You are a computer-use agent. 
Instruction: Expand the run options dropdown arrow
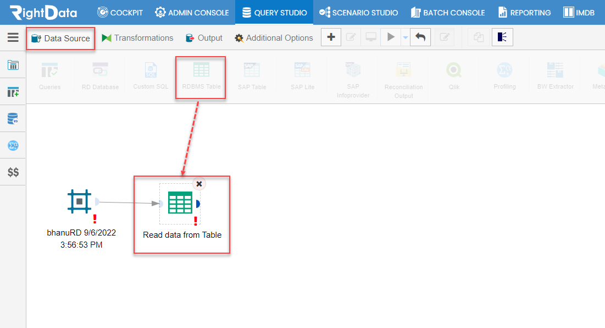[x=405, y=37]
